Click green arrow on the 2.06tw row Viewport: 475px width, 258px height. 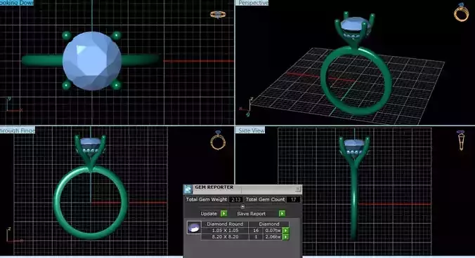286,237
